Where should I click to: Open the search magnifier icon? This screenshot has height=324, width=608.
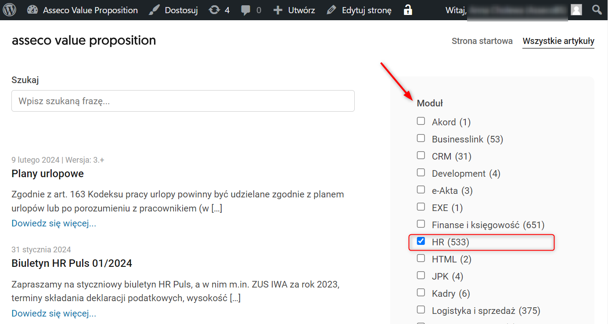tap(597, 10)
